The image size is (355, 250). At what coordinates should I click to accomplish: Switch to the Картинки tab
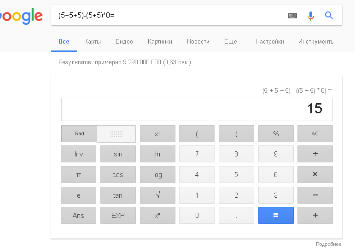[160, 42]
